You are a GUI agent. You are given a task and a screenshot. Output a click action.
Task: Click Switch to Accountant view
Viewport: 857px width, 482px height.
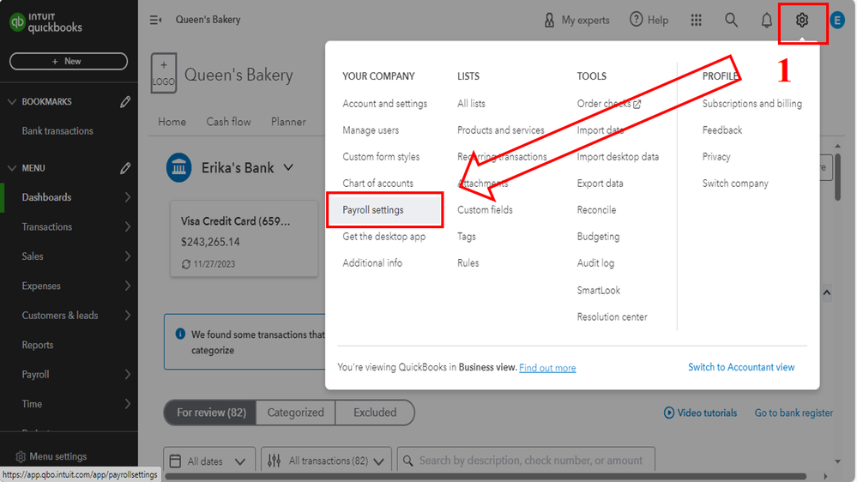[x=741, y=367]
